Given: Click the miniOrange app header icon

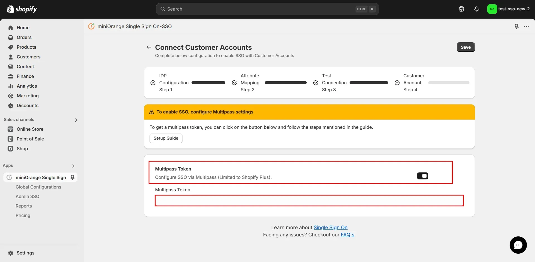Looking at the screenshot, I should click(x=91, y=26).
